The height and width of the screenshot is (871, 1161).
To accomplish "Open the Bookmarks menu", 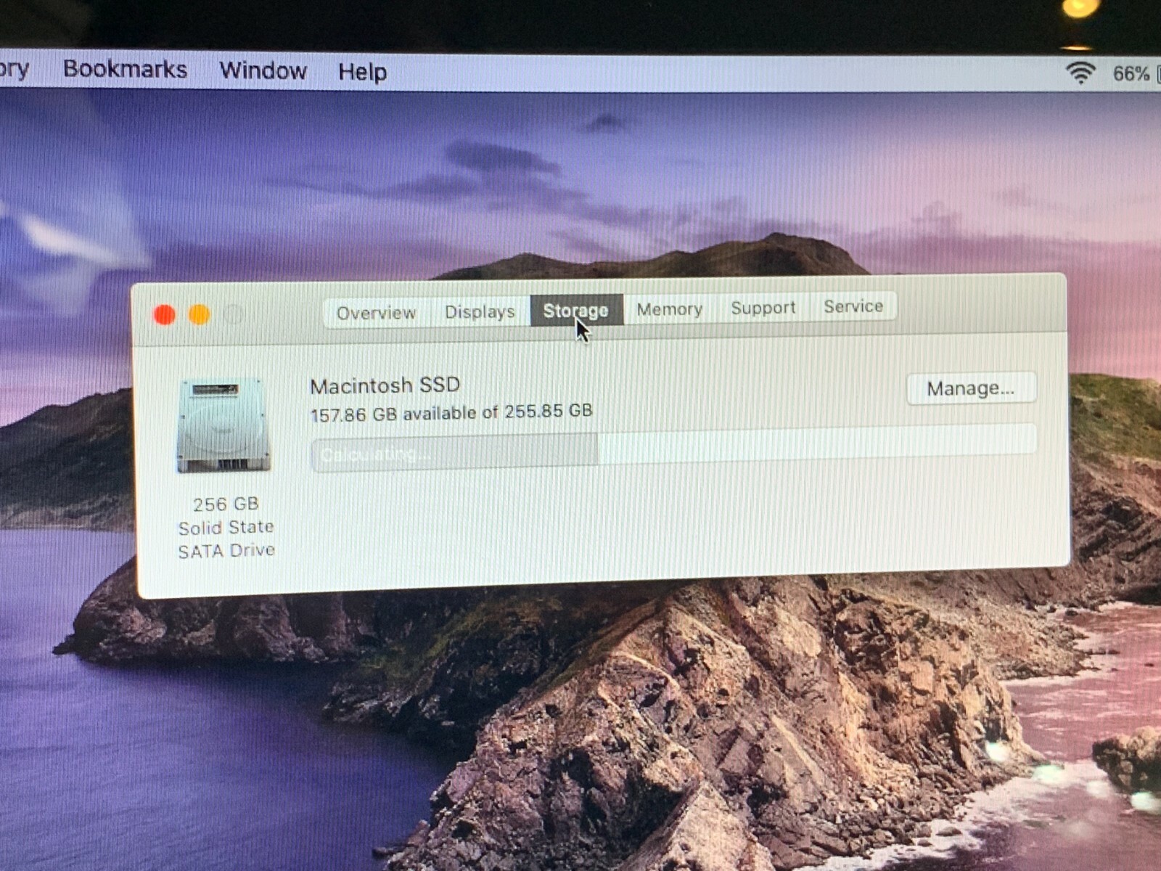I will 125,69.
